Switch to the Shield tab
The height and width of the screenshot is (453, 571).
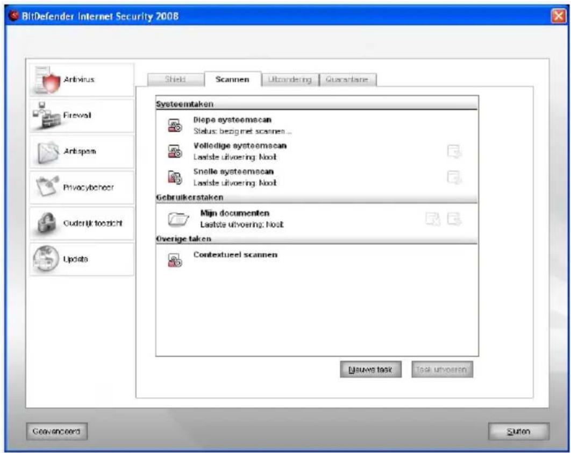pyautogui.click(x=175, y=80)
